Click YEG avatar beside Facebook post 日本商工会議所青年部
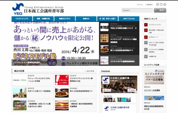This screenshot has width=178, height=113. pyautogui.click(x=107, y=109)
